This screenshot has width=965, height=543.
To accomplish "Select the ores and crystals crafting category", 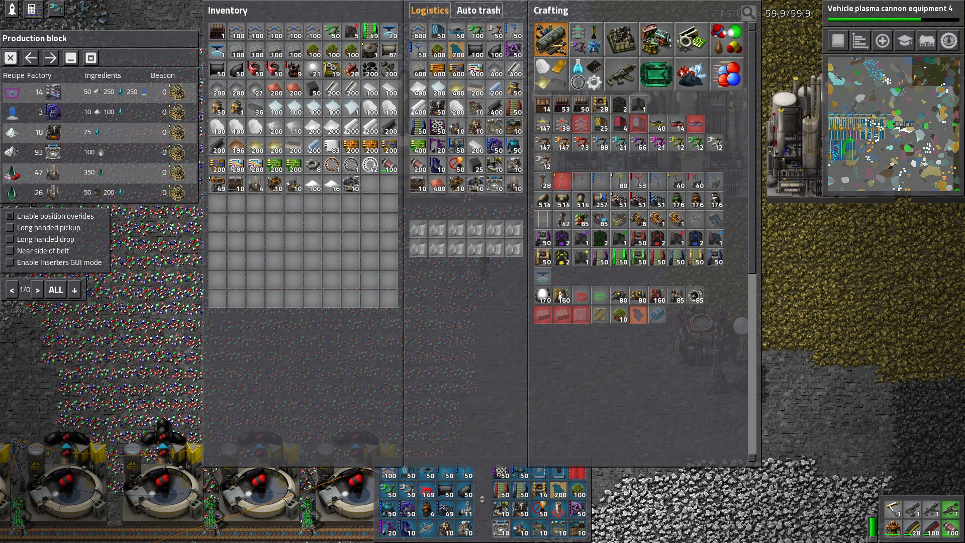I will (692, 74).
